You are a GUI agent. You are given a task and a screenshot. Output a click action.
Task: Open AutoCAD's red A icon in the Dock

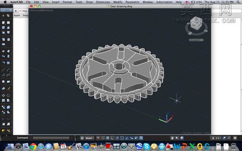coord(169,146)
